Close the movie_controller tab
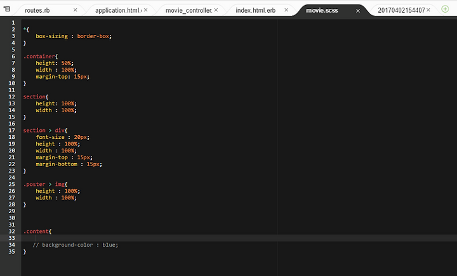 [216, 10]
